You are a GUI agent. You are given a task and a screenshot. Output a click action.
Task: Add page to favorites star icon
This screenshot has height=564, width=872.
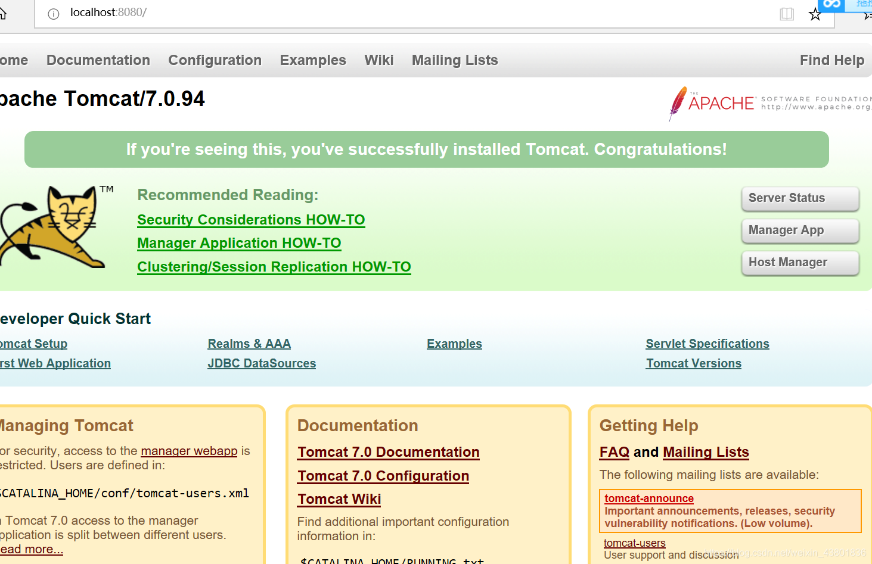tap(815, 14)
